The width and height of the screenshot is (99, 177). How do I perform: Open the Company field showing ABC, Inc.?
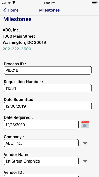pyautogui.click(x=41, y=143)
